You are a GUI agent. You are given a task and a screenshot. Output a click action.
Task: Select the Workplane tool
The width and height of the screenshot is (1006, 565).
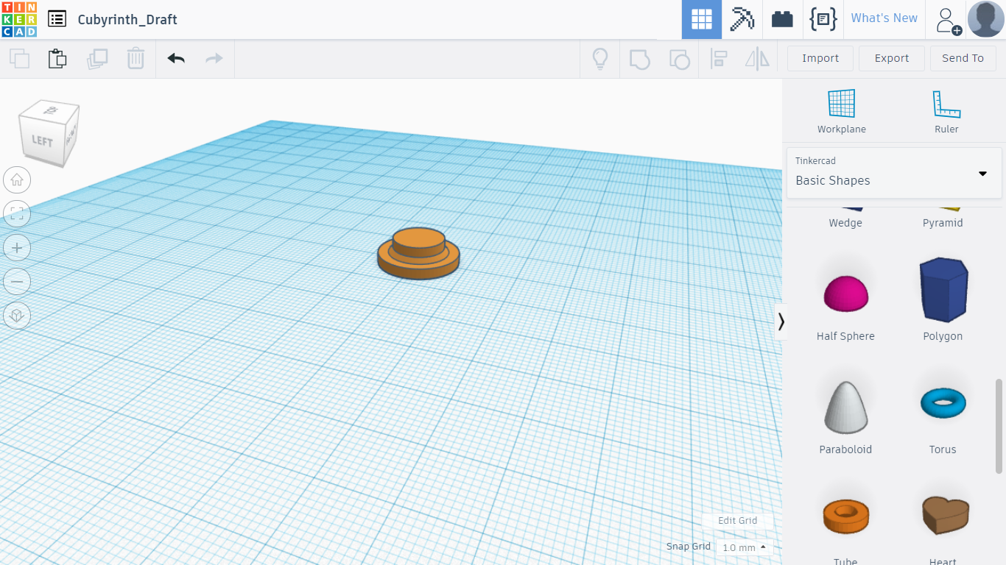842,112
